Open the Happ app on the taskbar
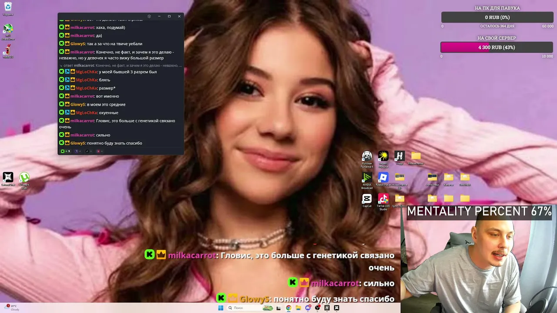The width and height of the screenshot is (557, 313). [327, 308]
